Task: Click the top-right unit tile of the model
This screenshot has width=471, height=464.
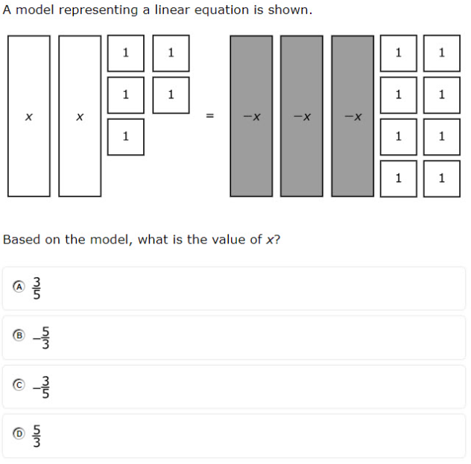Action: coord(442,53)
